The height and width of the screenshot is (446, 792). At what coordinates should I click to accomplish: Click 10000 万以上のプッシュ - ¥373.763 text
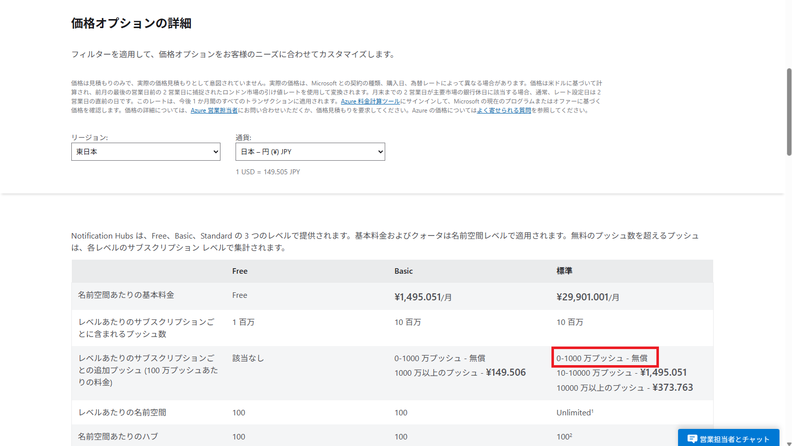[625, 388]
